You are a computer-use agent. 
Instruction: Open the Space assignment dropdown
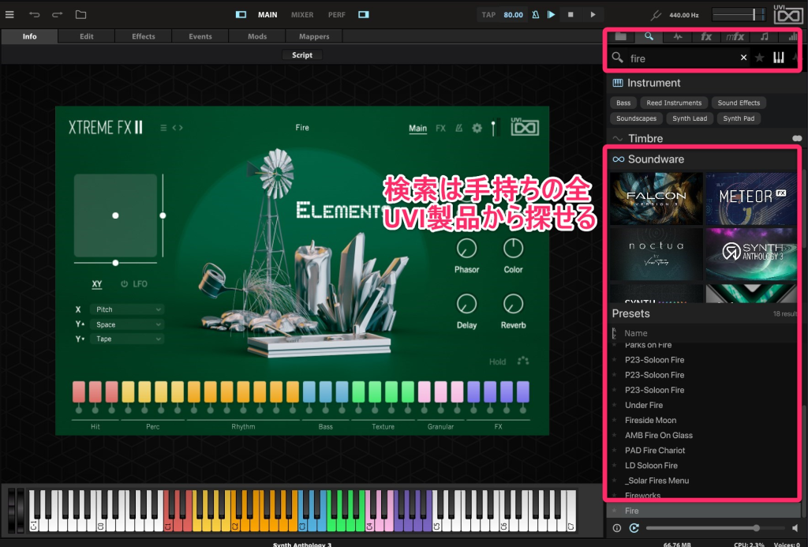click(x=125, y=324)
